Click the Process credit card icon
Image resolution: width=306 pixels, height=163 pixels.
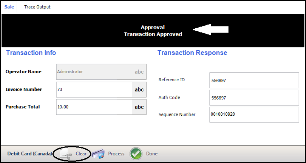click(98, 153)
